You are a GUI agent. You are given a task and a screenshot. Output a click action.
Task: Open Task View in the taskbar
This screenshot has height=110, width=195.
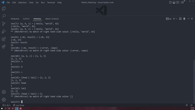tap(13, 108)
